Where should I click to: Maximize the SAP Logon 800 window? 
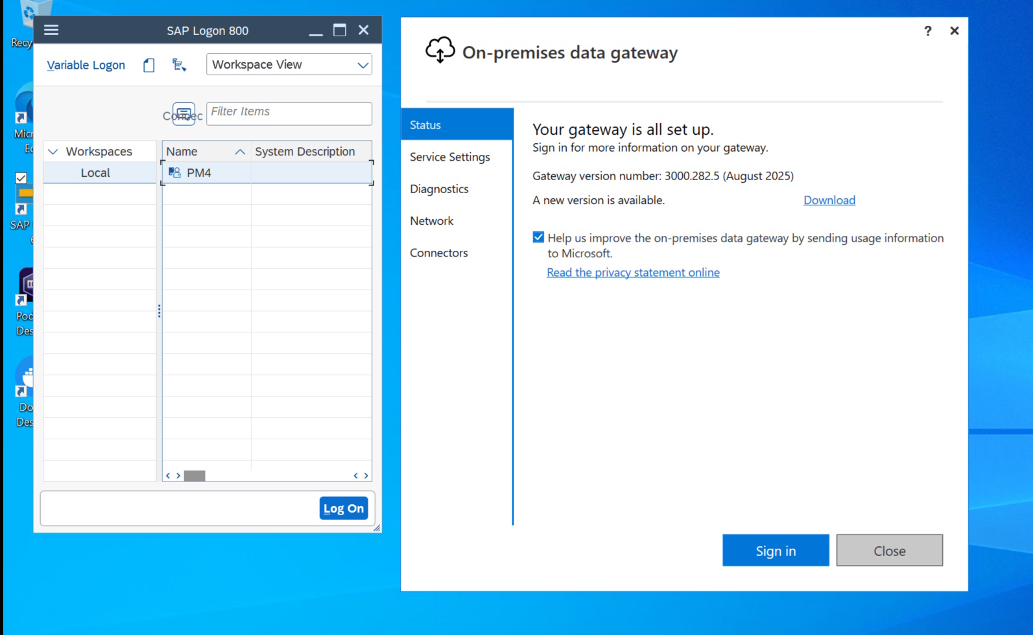click(340, 30)
